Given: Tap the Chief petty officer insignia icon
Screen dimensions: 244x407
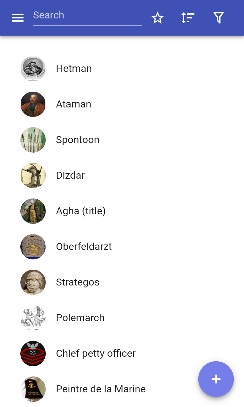Looking at the screenshot, I should [x=33, y=354].
